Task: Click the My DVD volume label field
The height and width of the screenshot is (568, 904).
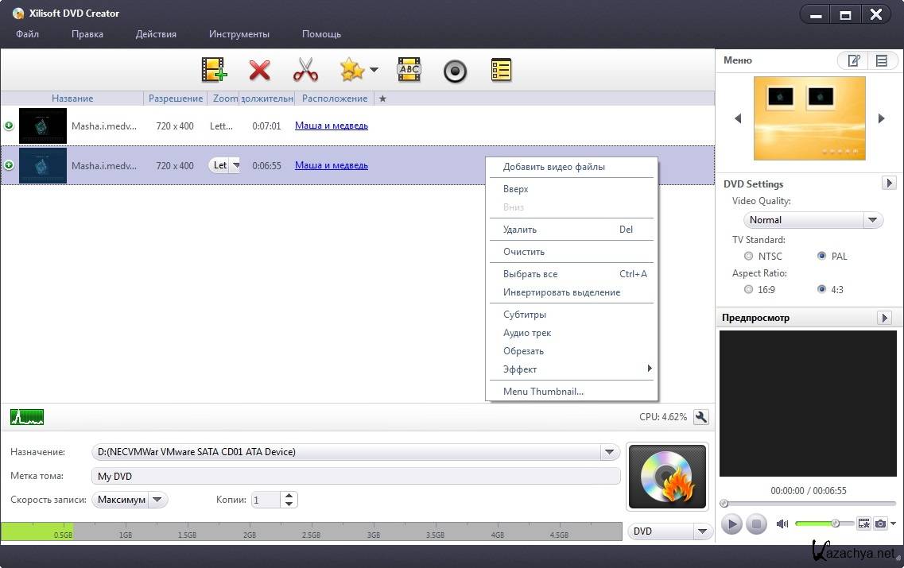Action: pos(355,477)
